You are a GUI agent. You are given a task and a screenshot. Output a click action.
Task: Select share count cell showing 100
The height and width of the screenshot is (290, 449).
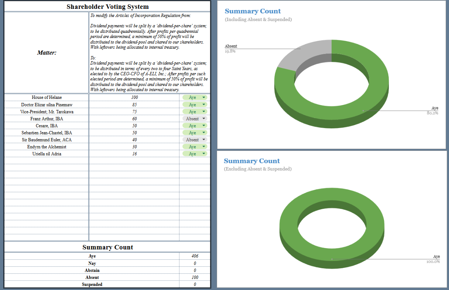click(x=134, y=97)
